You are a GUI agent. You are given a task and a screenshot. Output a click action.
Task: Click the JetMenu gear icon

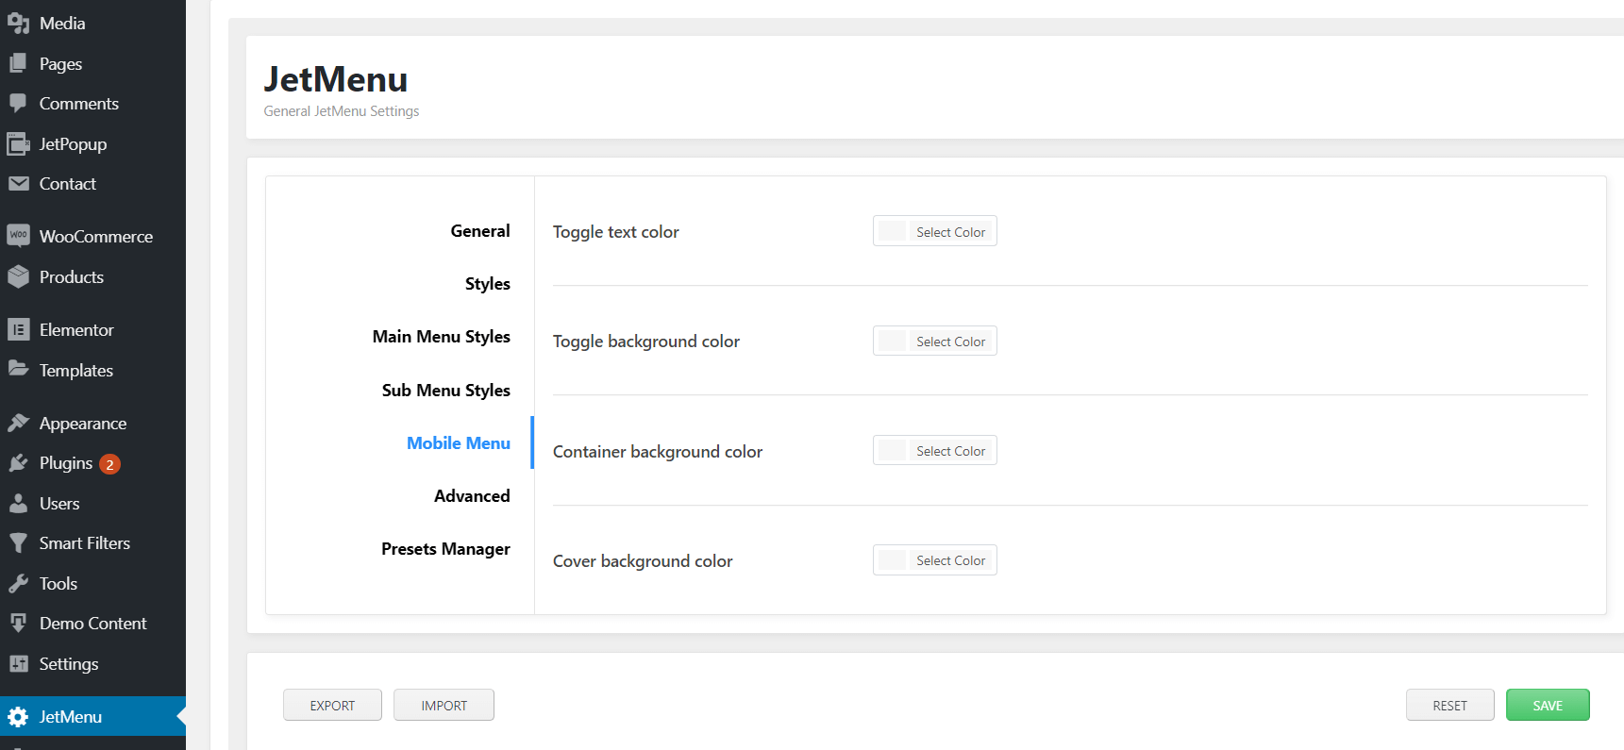18,717
